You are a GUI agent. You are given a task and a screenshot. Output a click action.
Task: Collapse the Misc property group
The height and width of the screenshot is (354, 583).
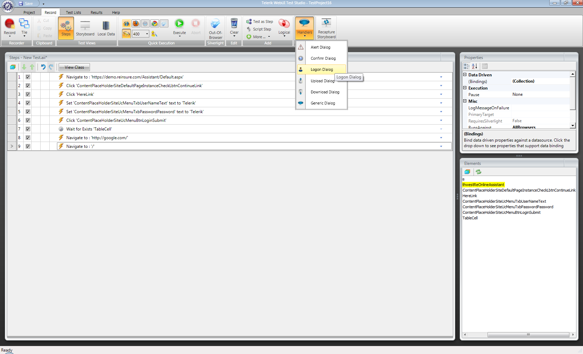[465, 101]
